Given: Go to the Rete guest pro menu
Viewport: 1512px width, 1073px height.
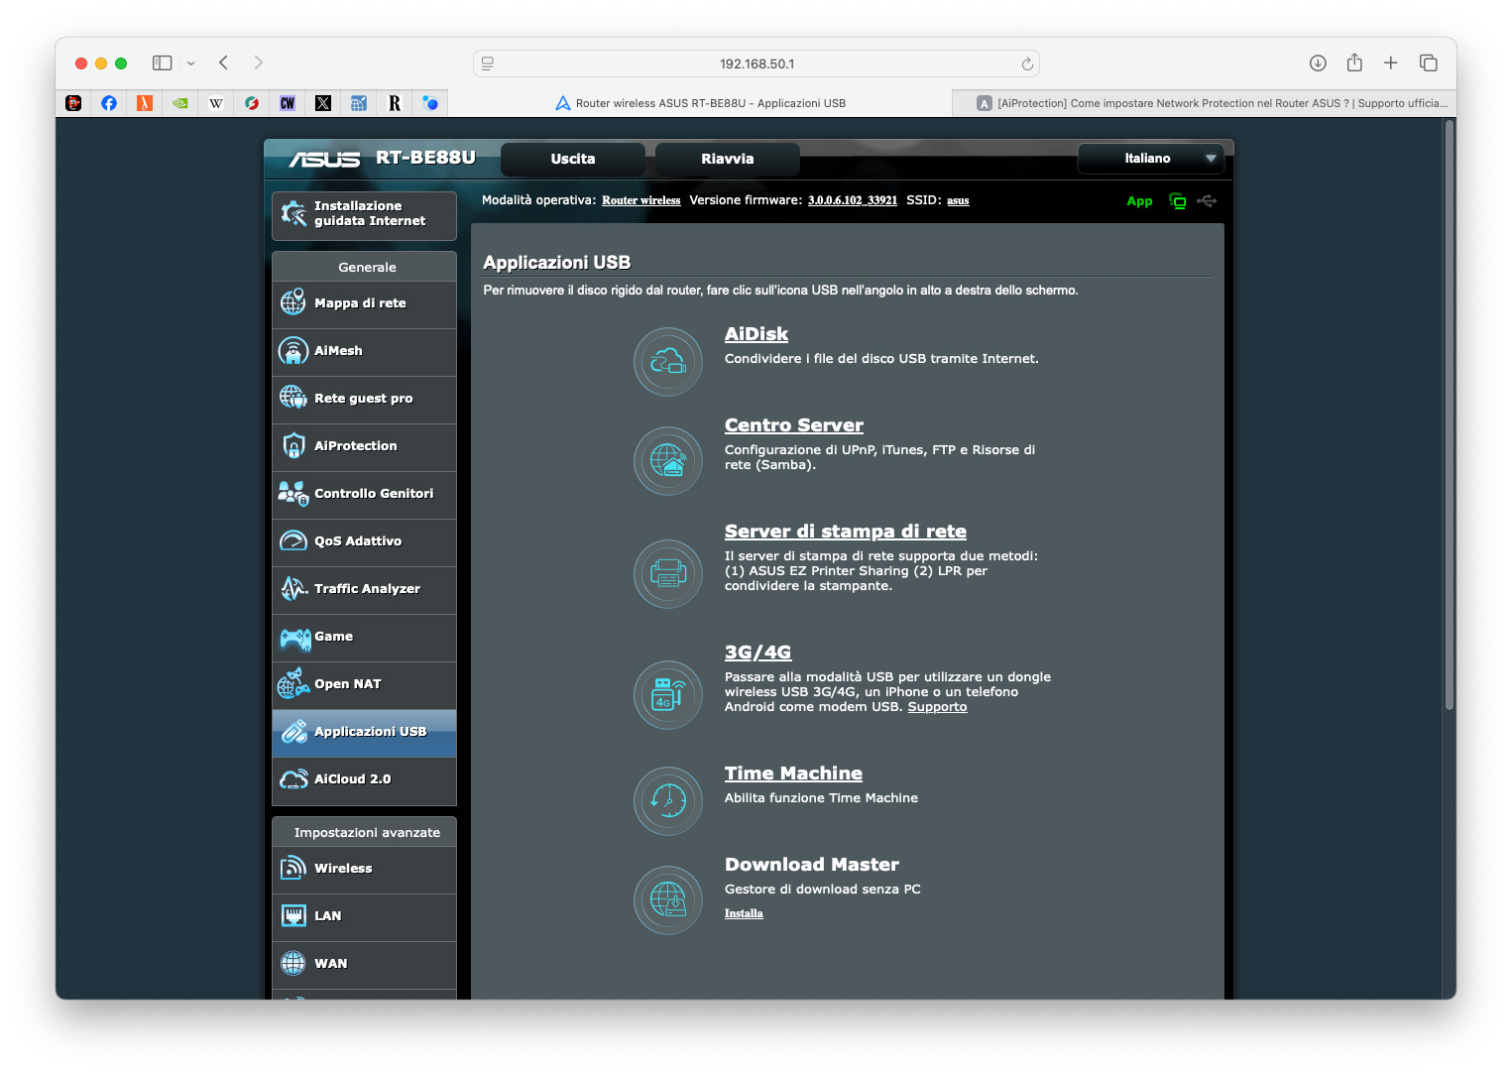Looking at the screenshot, I should (364, 399).
